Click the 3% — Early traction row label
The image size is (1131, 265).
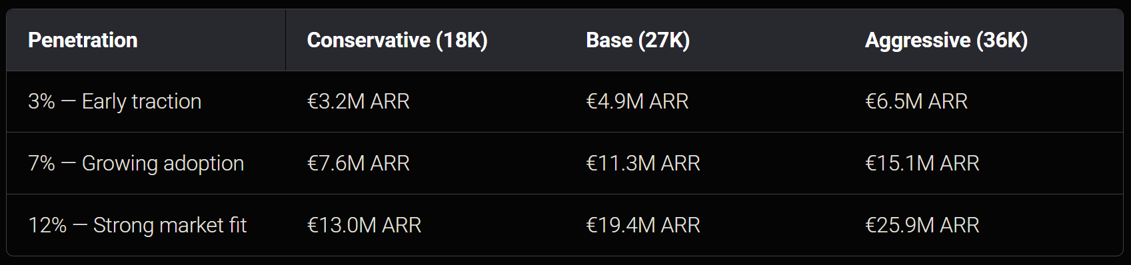pyautogui.click(x=115, y=101)
